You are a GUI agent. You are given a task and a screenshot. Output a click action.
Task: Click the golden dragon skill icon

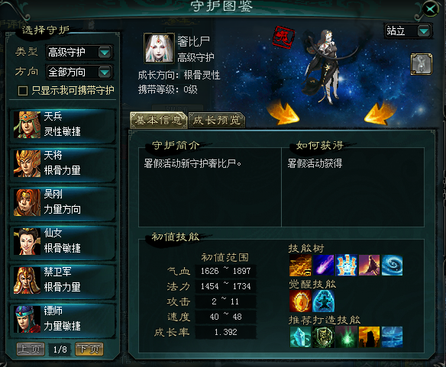(300, 266)
